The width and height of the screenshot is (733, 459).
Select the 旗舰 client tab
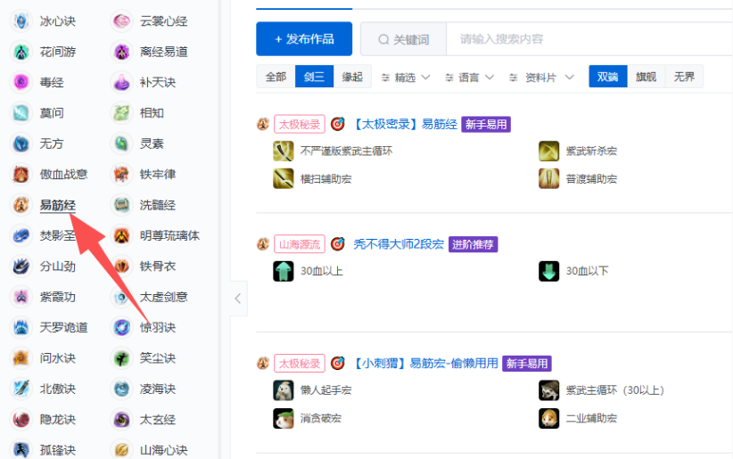[x=646, y=77]
